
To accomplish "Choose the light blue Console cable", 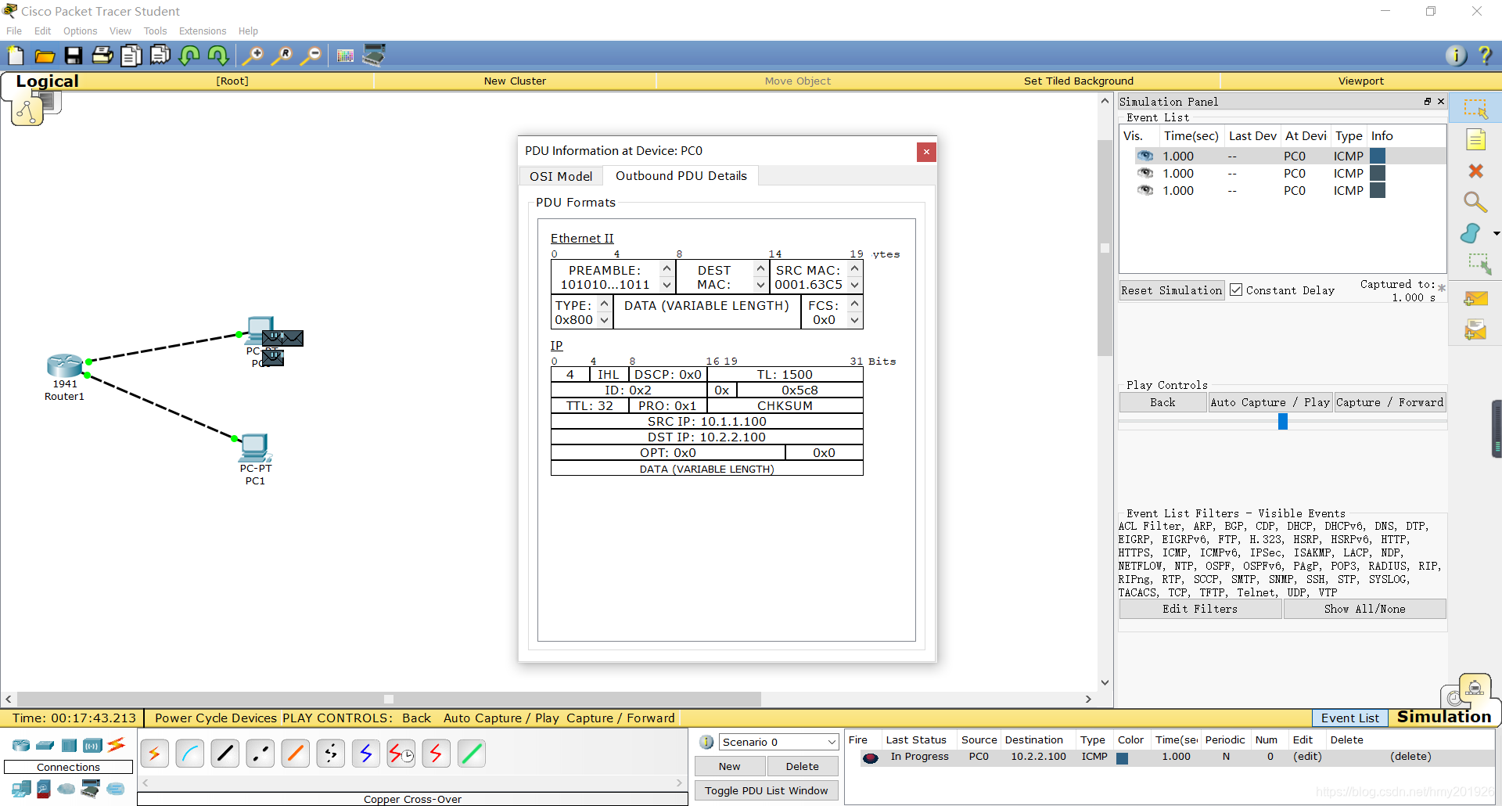I will click(x=189, y=754).
